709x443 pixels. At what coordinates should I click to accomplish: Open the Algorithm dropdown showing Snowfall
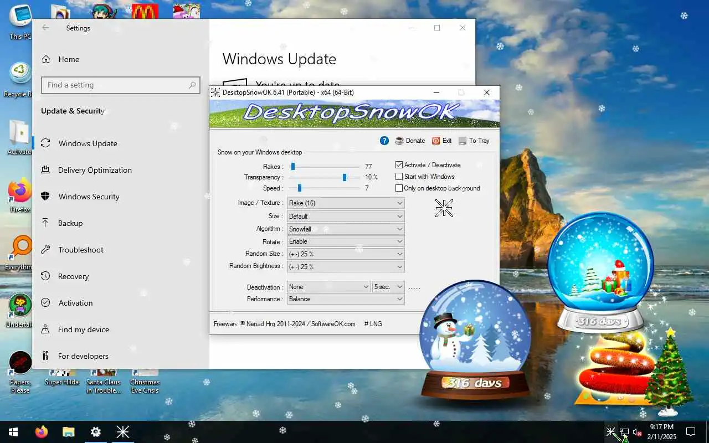click(346, 229)
